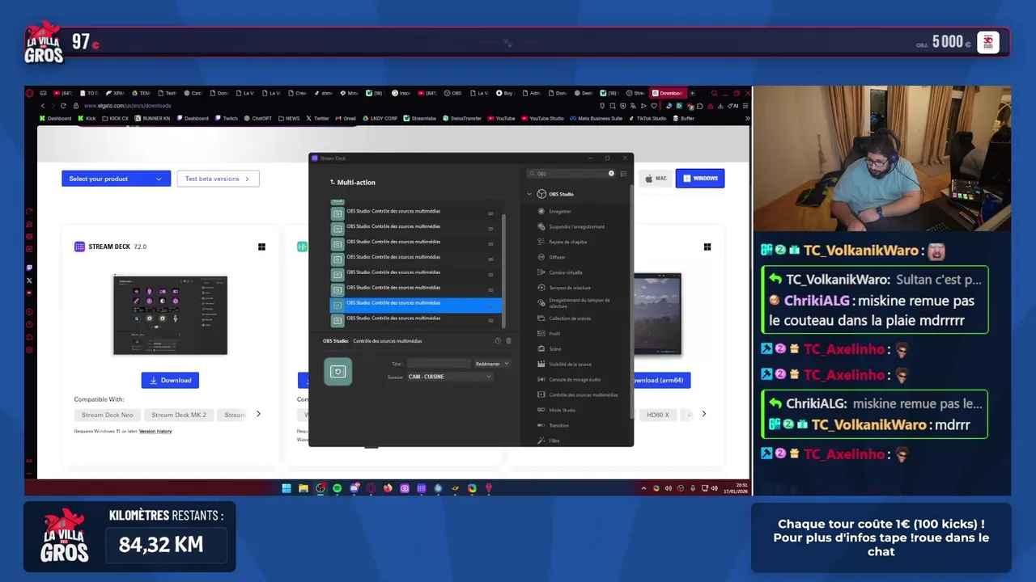This screenshot has width=1036, height=582.
Task: Expand Test beta versions chevron button
Action: 218,179
